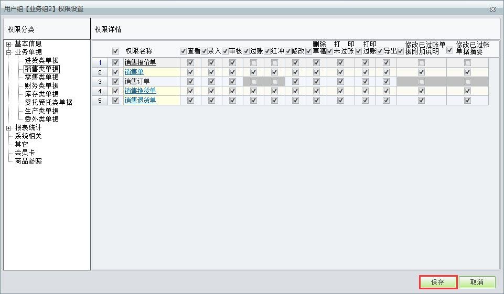Toggle select-all checkbox beside 权限名称

coord(116,51)
